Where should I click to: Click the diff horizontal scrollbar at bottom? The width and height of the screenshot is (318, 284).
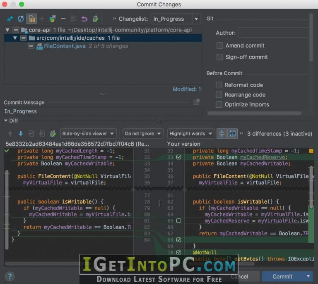coord(130,264)
